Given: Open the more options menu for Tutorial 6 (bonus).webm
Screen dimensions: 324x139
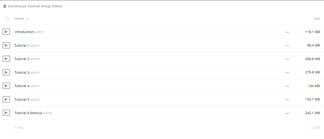Looking at the screenshot, I should (x=287, y=113).
